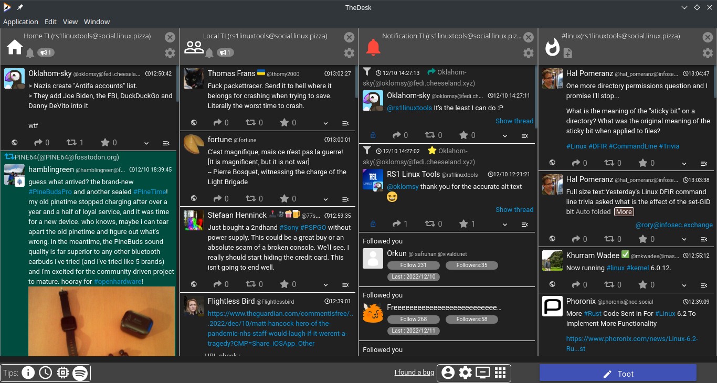Expand chevron on Hal Pomeranz's sticky bit post

point(684,163)
